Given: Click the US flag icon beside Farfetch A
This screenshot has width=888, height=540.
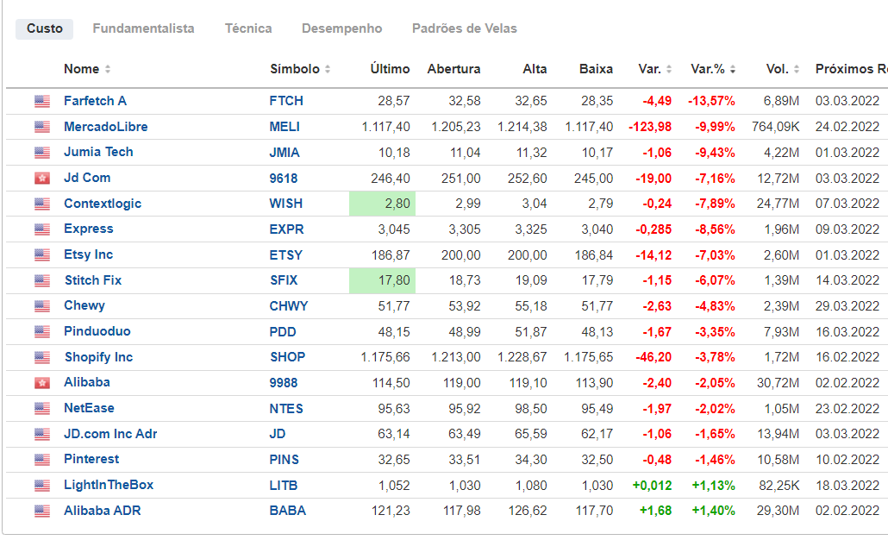Looking at the screenshot, I should click(42, 102).
